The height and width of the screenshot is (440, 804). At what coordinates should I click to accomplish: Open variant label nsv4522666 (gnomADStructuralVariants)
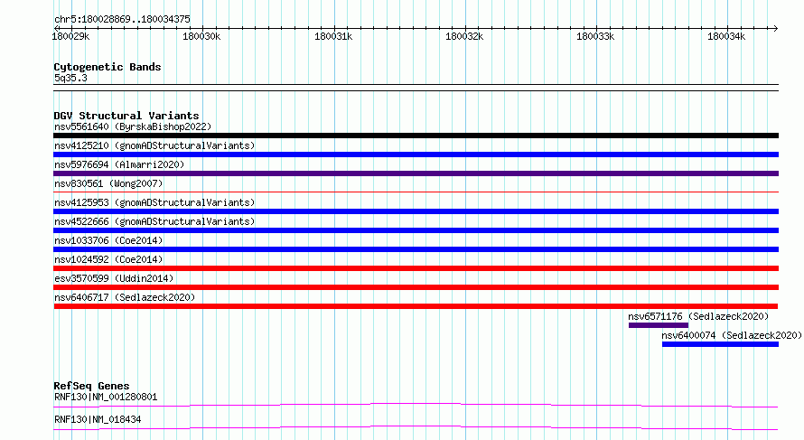pos(154,221)
